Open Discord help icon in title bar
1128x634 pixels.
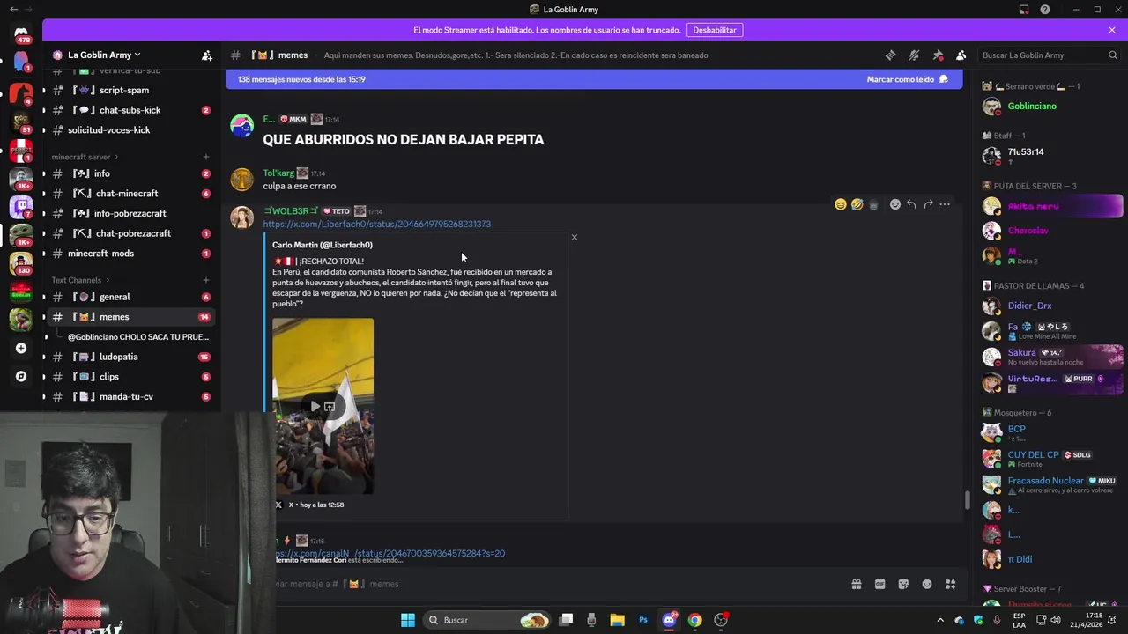[1045, 10]
